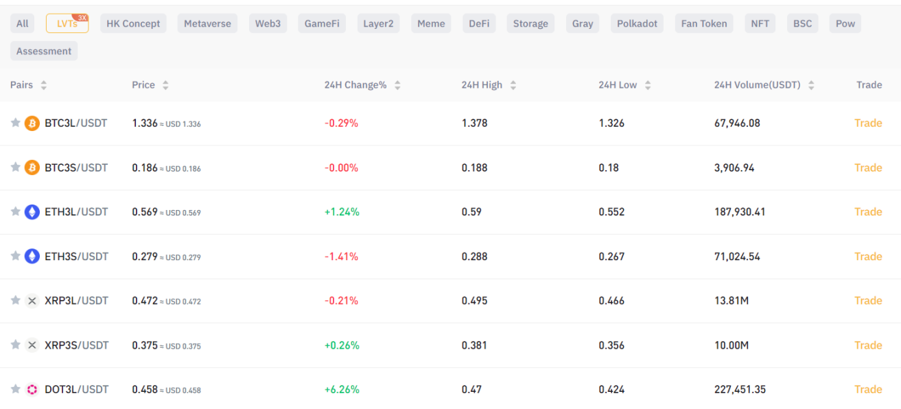Click the BTC3S Bitcoin coin icon

(x=32, y=168)
